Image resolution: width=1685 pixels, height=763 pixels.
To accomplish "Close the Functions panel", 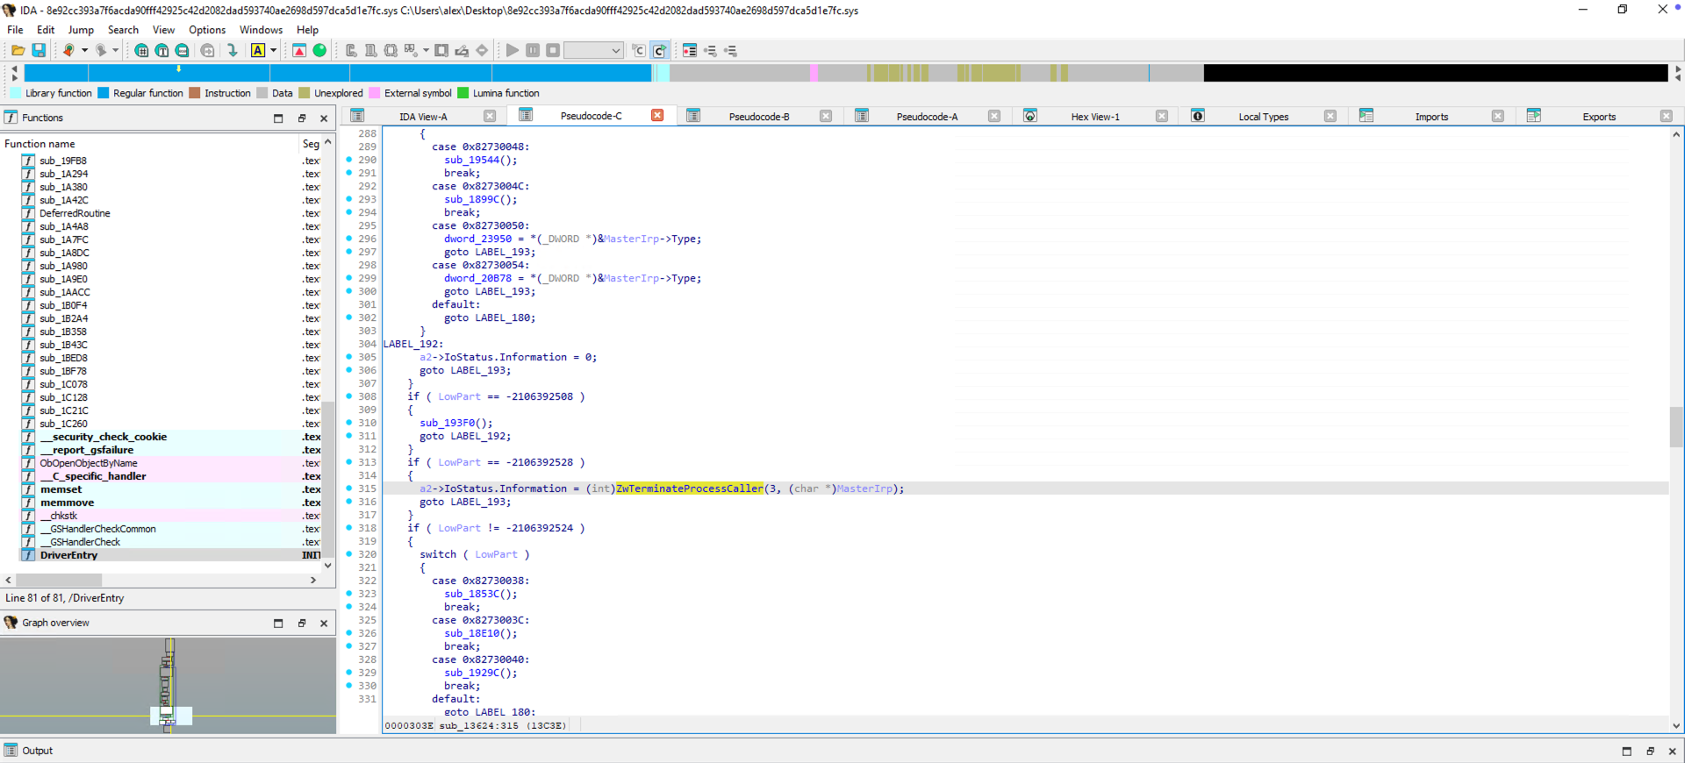I will pyautogui.click(x=324, y=118).
